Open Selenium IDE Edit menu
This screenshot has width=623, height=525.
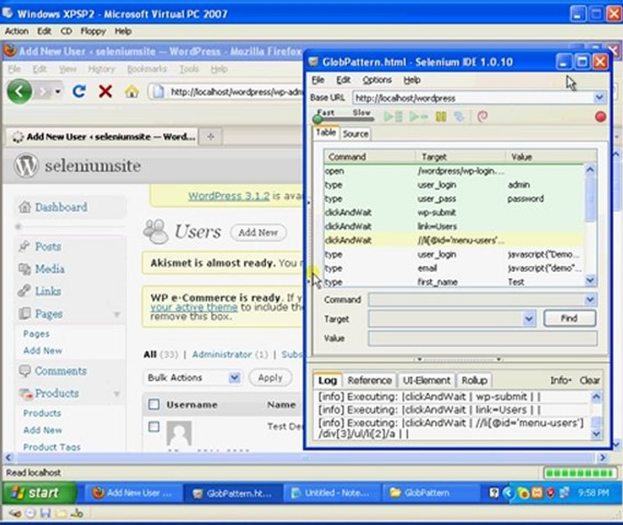343,80
